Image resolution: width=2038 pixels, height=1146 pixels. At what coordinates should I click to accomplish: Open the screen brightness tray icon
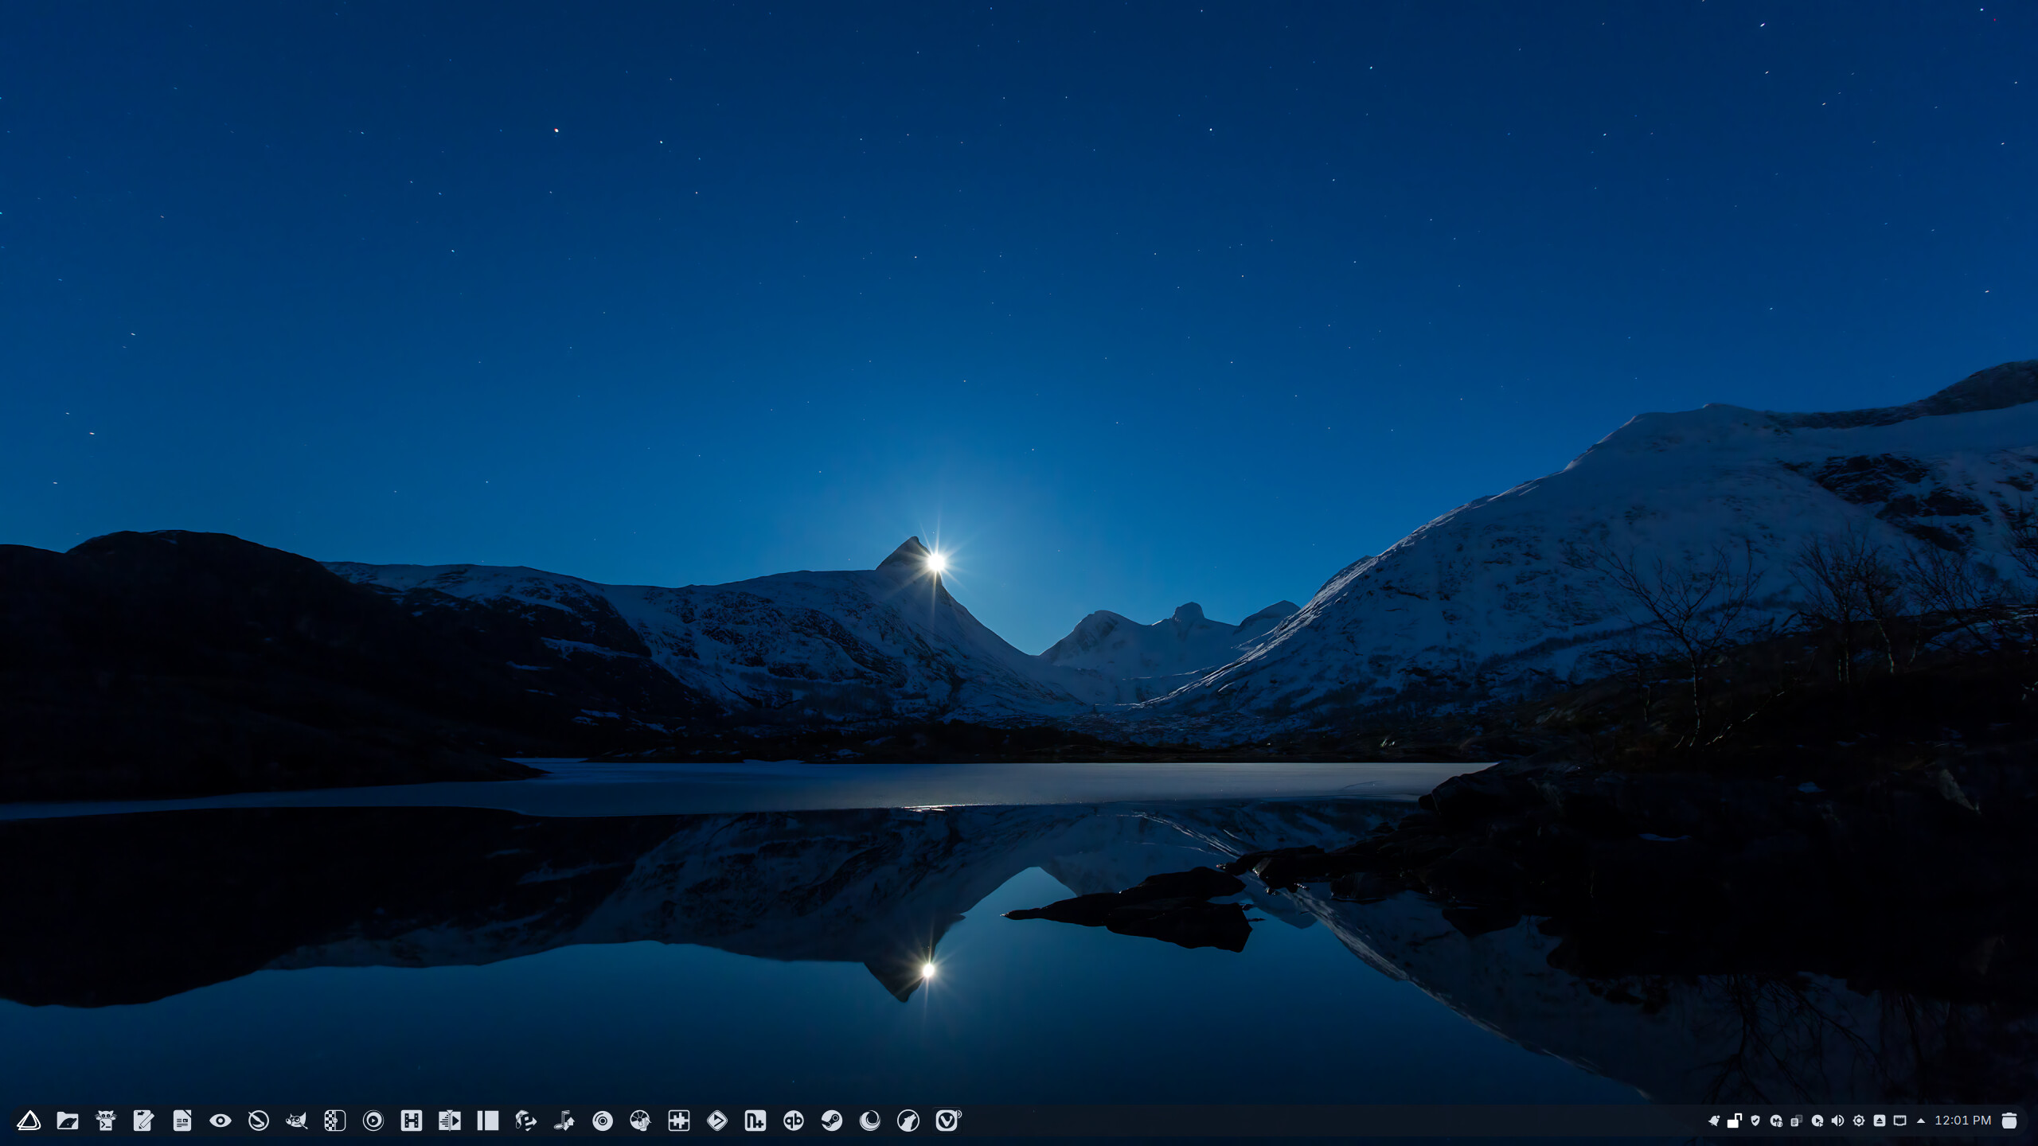click(1859, 1121)
